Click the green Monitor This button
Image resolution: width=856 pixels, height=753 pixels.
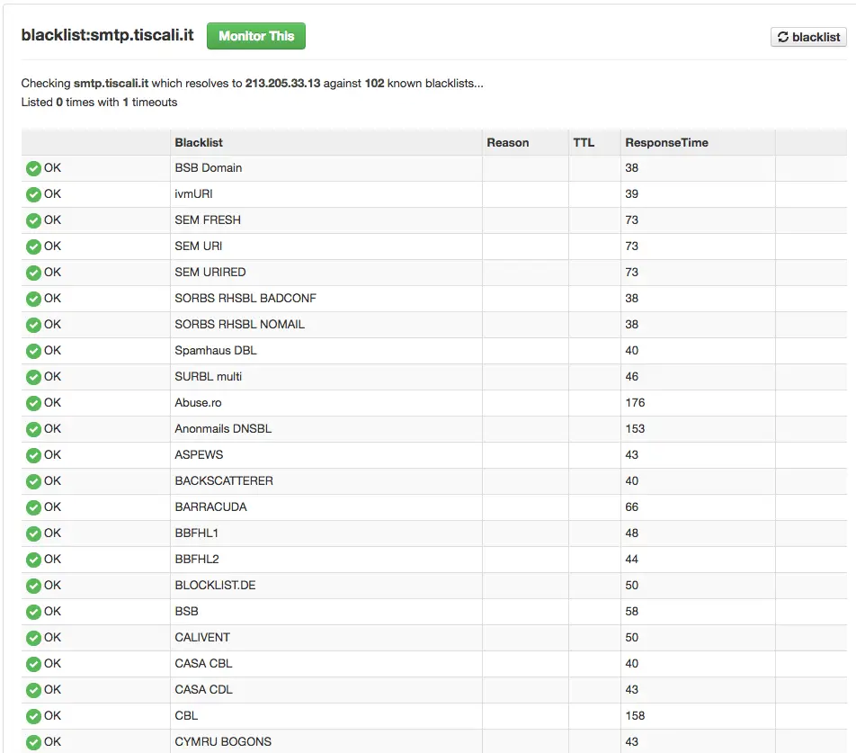point(255,36)
